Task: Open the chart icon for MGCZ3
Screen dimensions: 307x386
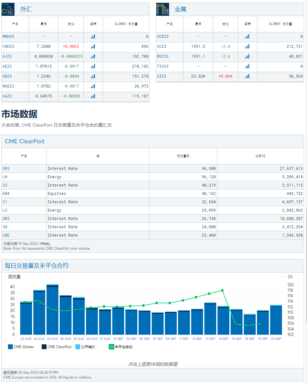Action: coord(247,56)
